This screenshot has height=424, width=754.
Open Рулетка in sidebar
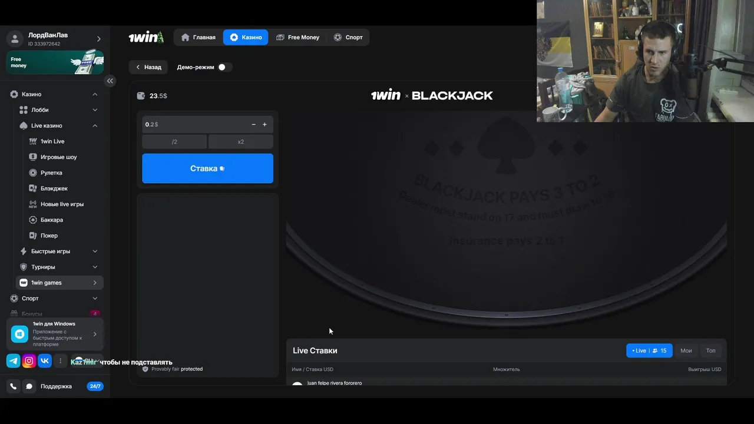(51, 173)
